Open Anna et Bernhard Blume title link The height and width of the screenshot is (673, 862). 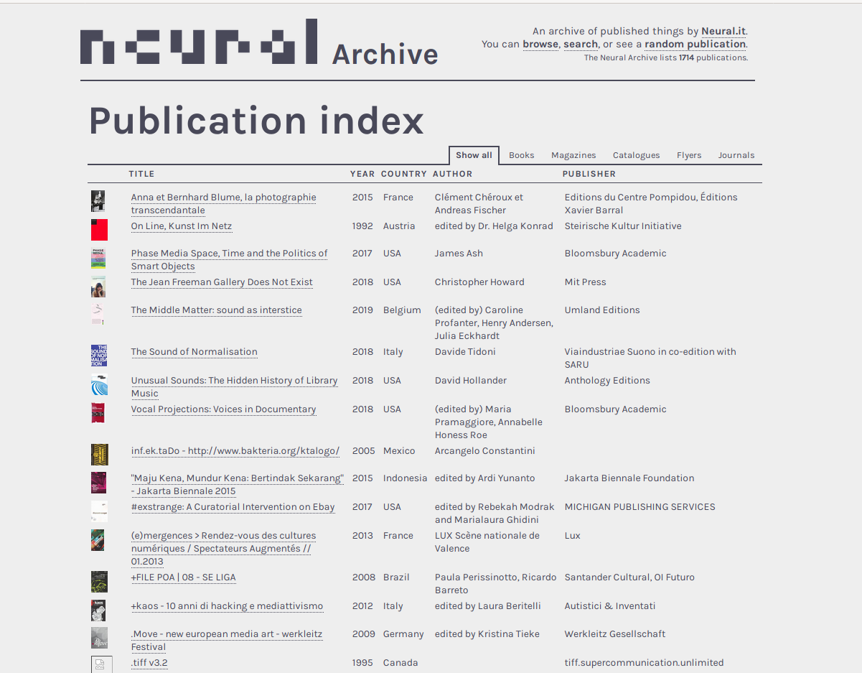tap(223, 204)
